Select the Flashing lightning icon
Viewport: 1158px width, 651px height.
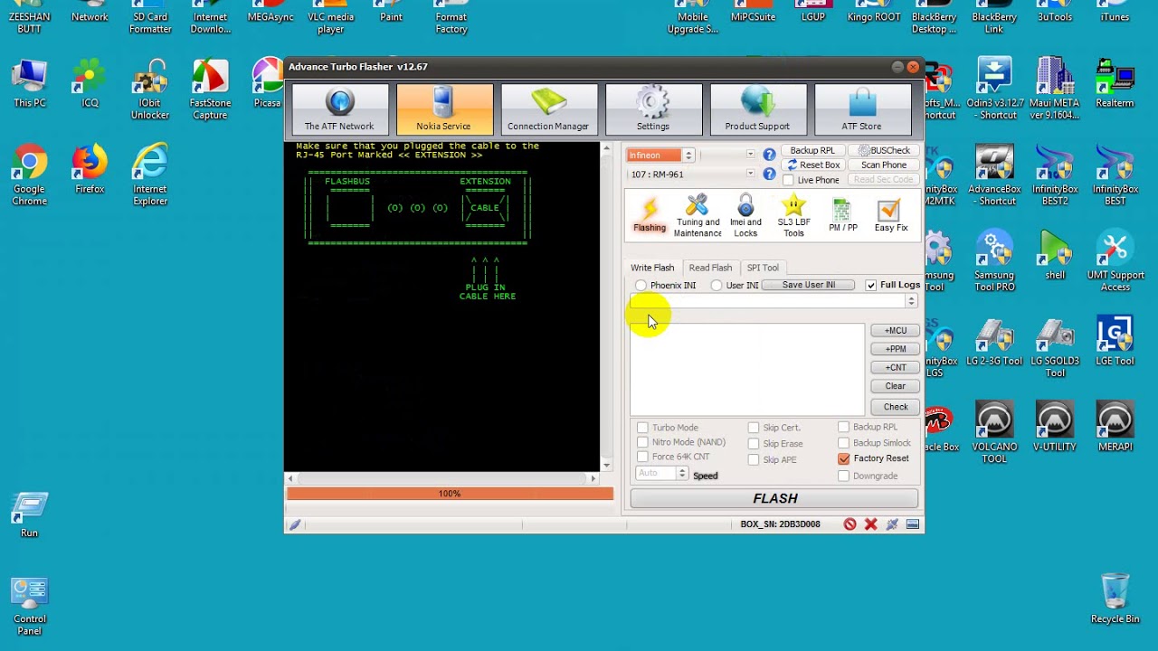point(649,216)
